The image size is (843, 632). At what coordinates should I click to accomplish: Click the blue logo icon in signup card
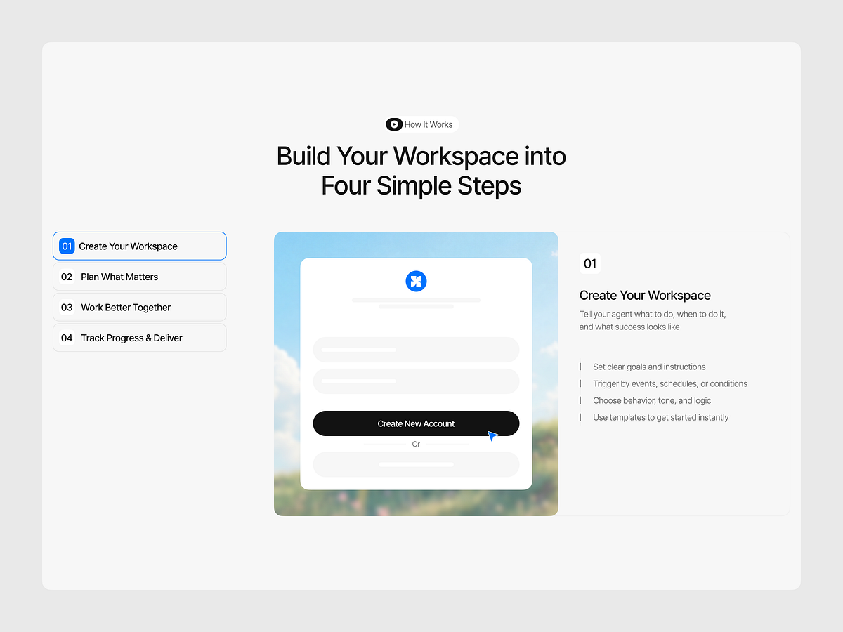point(416,281)
